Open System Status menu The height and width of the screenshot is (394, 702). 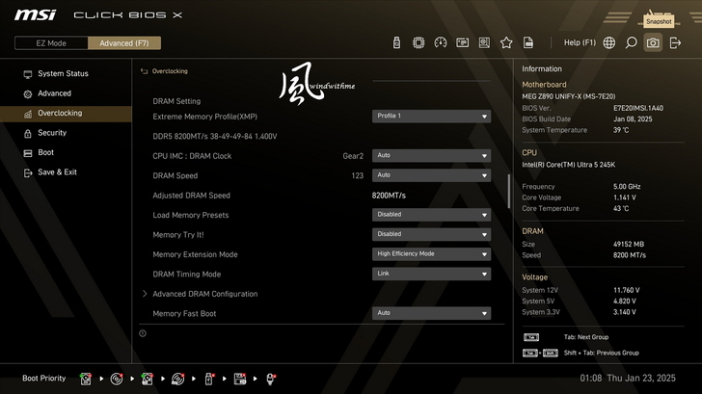tap(66, 73)
